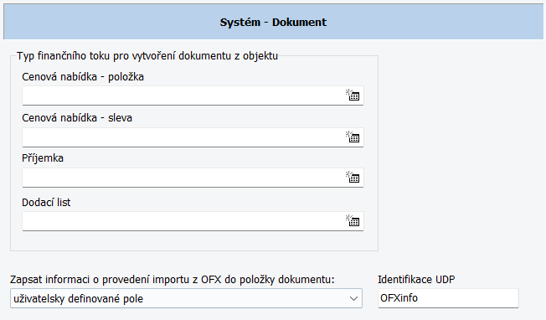Click the 'Zapsat informaci o provedení importu' label
This screenshot has height=320, width=546.
pyautogui.click(x=172, y=279)
